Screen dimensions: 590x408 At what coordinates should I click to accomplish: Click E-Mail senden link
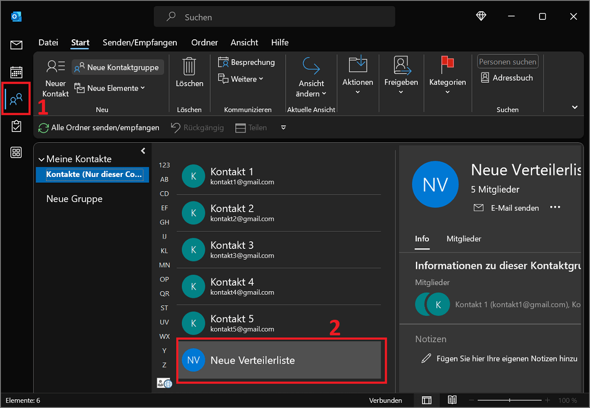[x=506, y=208]
